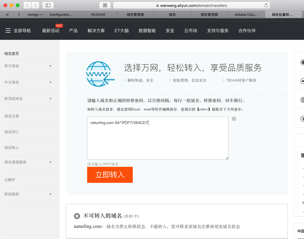
Task: Open 域名转入 in sidebar
Action: 12,148
